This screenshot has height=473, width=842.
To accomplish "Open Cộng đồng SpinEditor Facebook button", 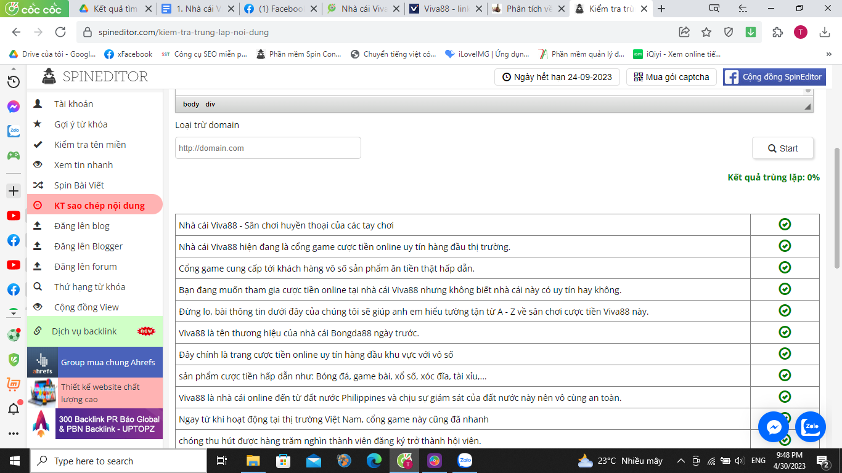I will [x=774, y=77].
